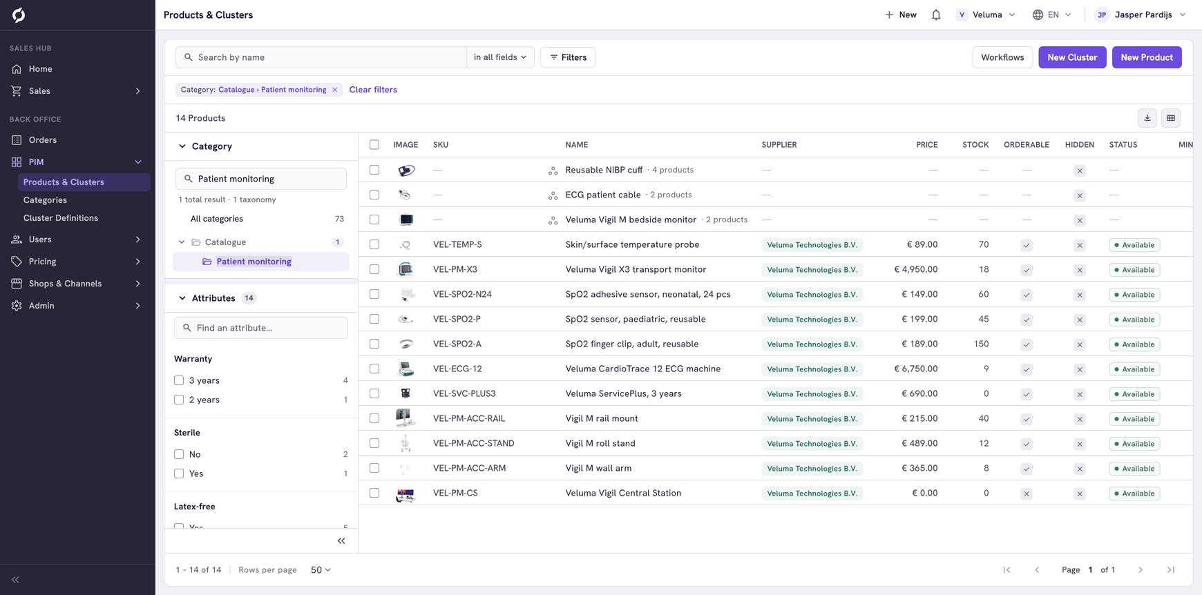Enable the Sterile Yes filter
Image resolution: width=1202 pixels, height=595 pixels.
pos(179,474)
